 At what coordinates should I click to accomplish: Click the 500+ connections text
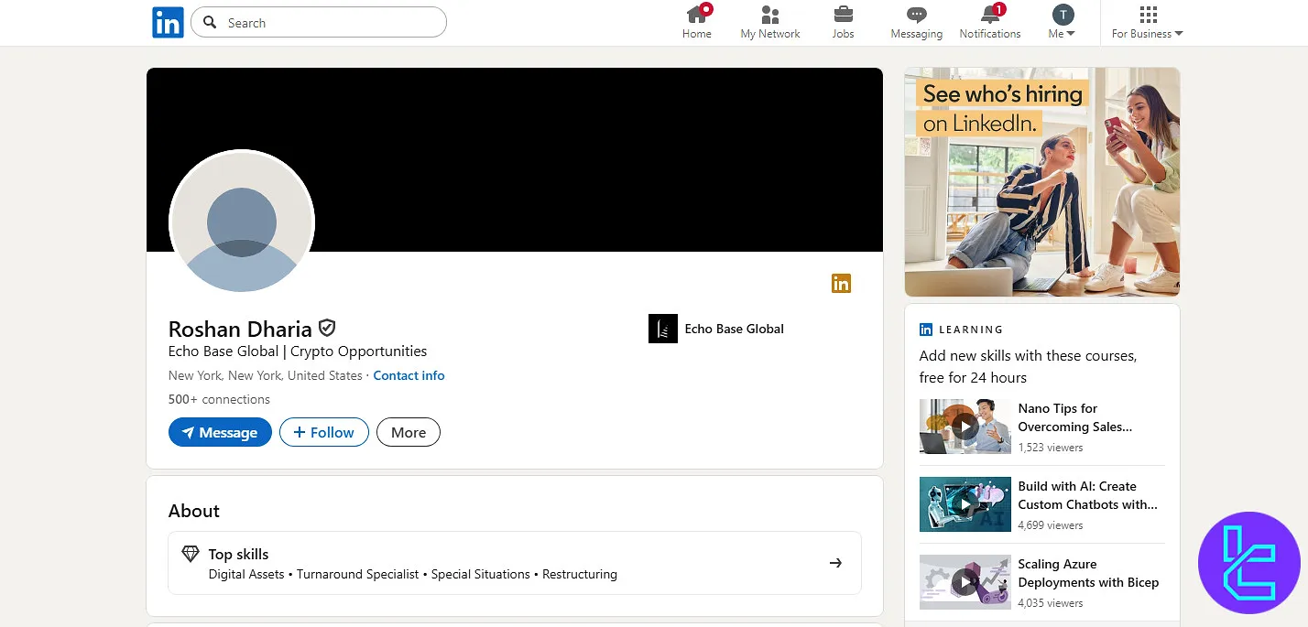pyautogui.click(x=219, y=399)
